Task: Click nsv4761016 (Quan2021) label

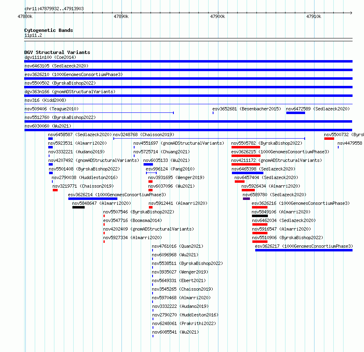Action: point(178,246)
